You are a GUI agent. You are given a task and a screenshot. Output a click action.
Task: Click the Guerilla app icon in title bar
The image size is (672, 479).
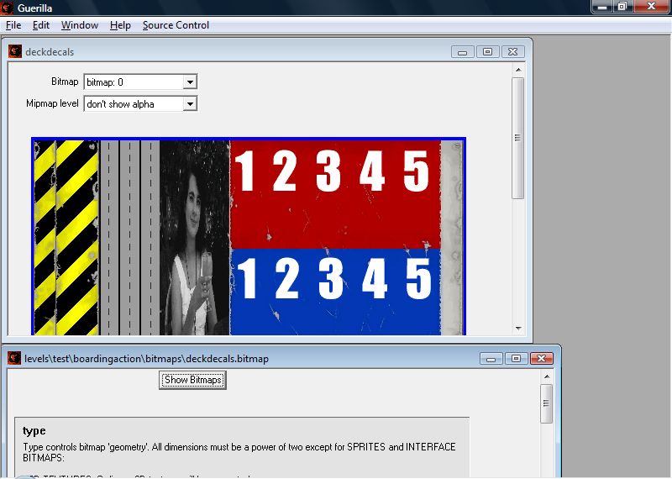click(8, 8)
